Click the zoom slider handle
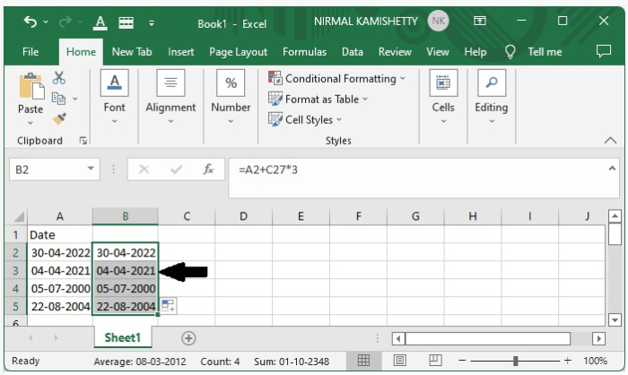This screenshot has height=375, width=628. [515, 361]
